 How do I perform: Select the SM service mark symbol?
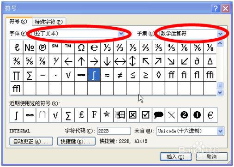click(55, 47)
